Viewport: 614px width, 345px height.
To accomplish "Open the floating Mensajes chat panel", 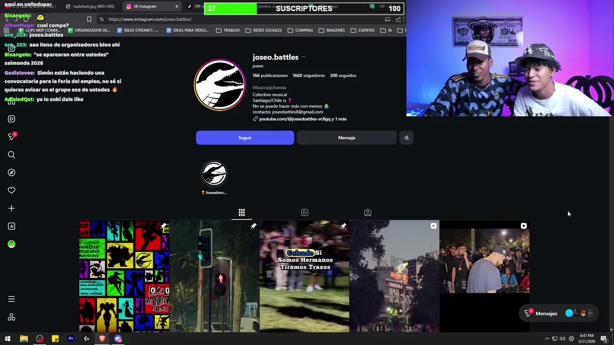I will tap(558, 313).
